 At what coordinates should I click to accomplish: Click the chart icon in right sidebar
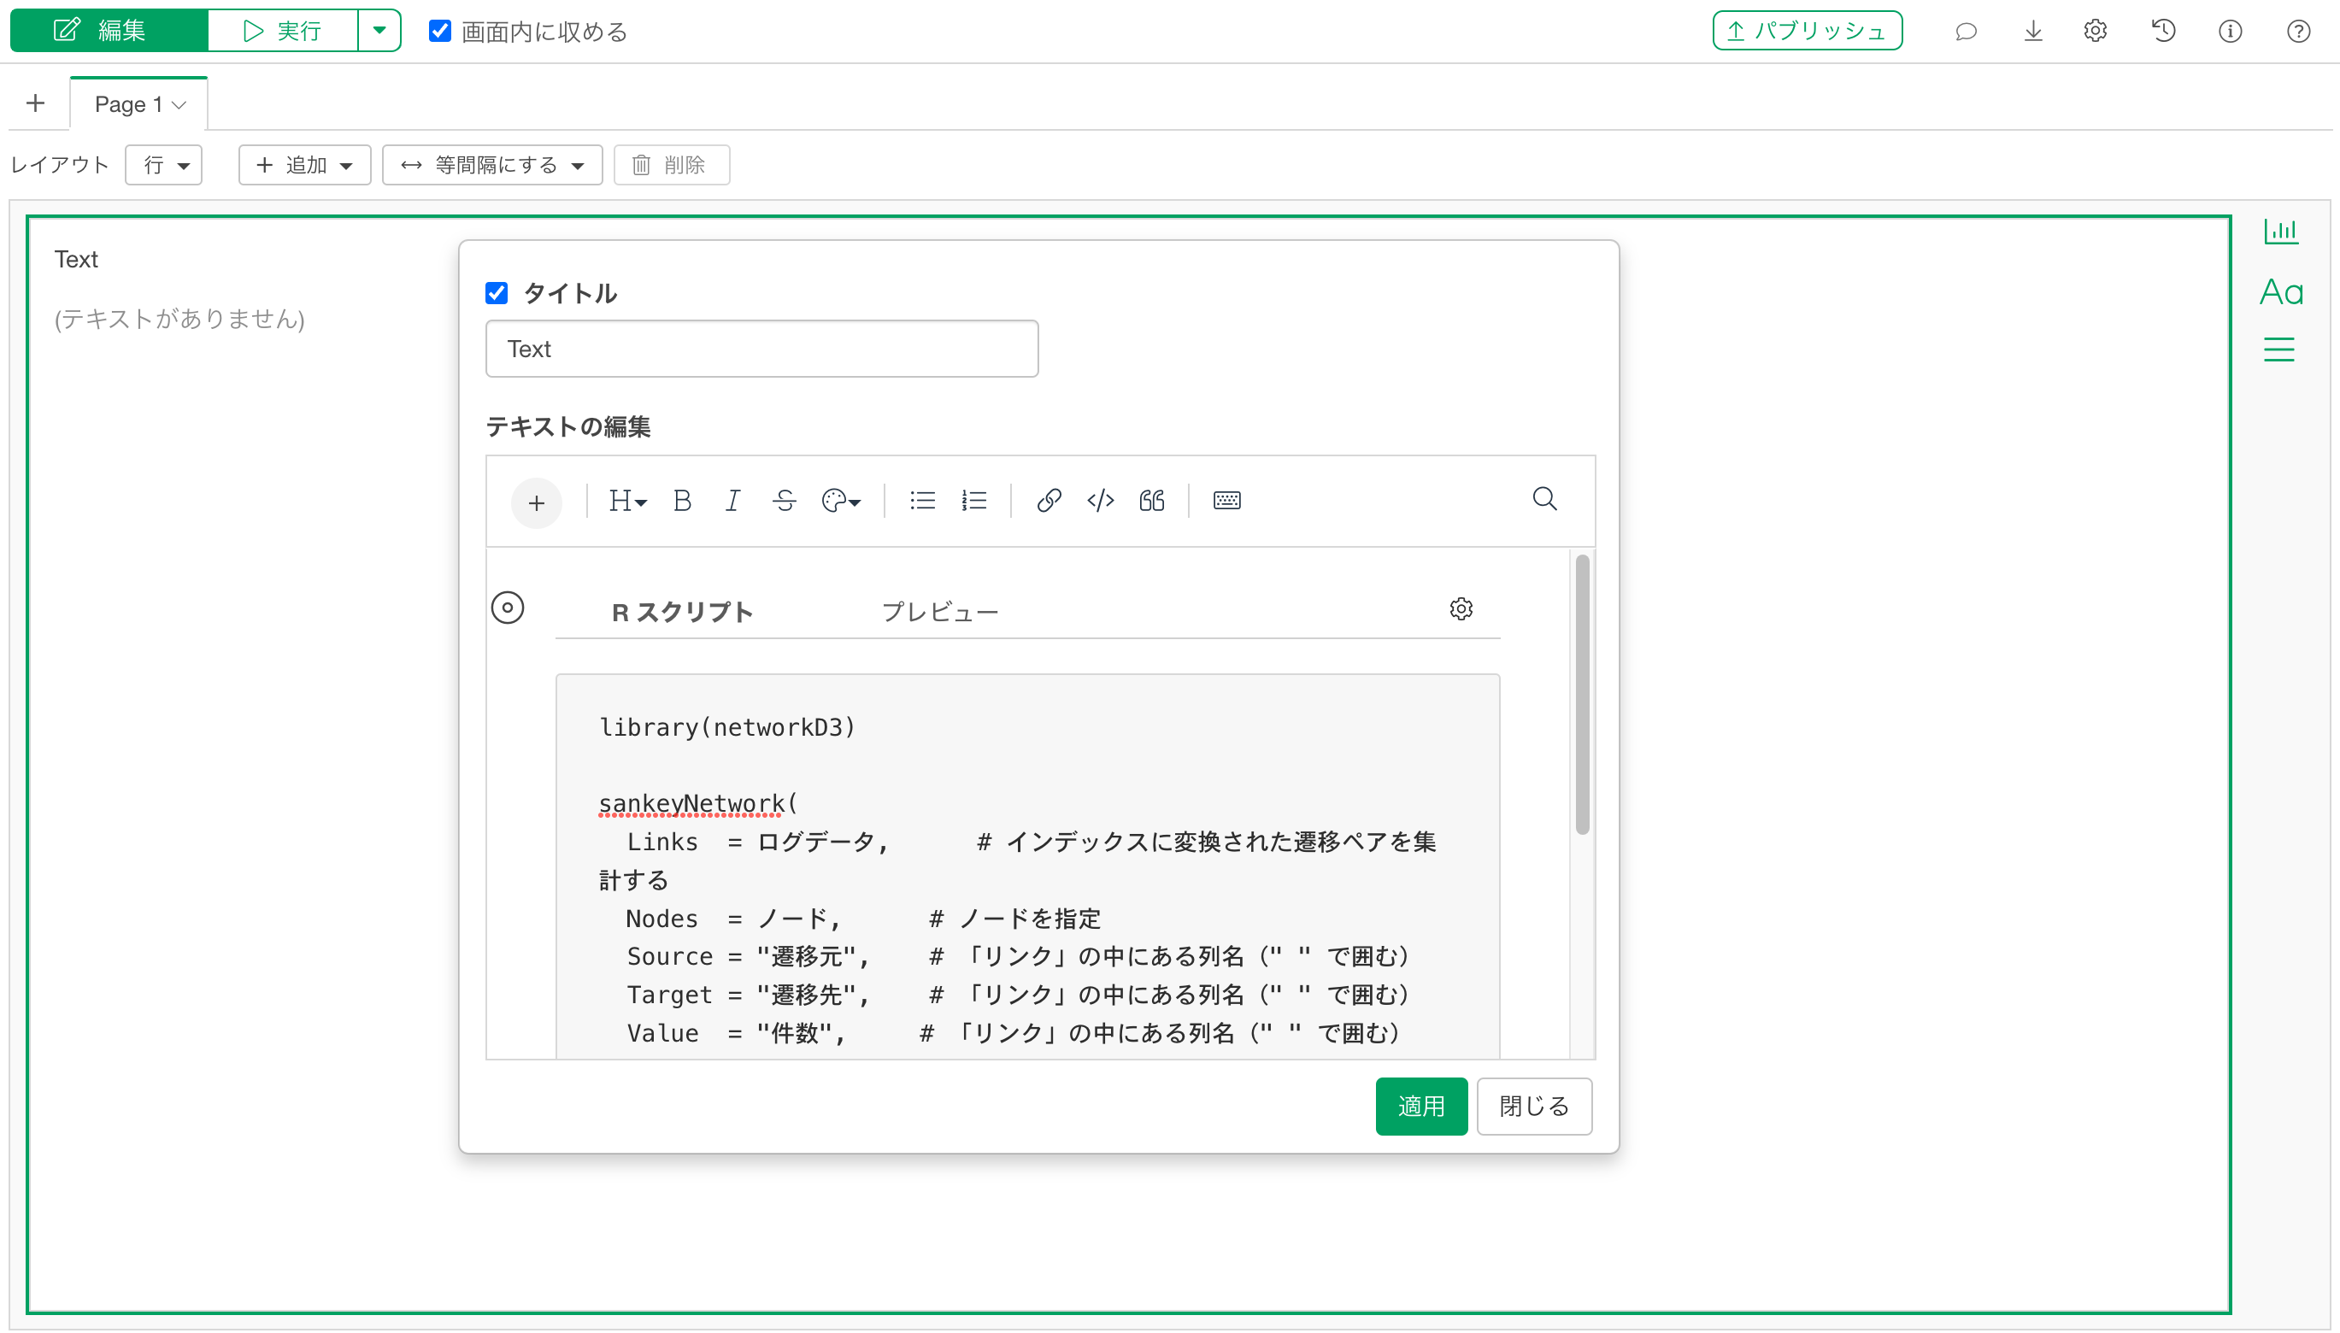click(x=2280, y=232)
